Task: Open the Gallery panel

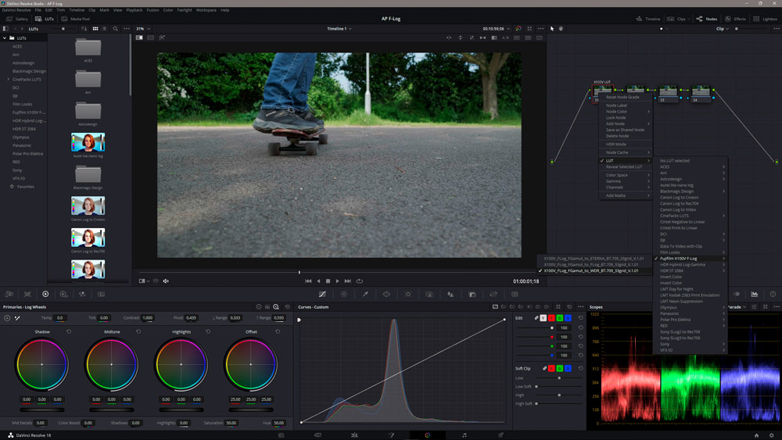Action: coord(17,19)
